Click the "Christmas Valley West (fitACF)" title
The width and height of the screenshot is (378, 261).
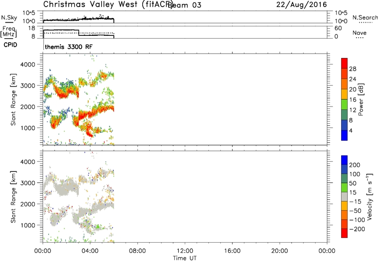click(108, 5)
